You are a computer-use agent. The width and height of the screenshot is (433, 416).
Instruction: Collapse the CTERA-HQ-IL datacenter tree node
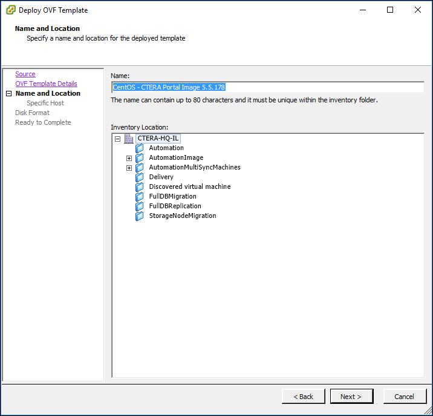pos(118,139)
